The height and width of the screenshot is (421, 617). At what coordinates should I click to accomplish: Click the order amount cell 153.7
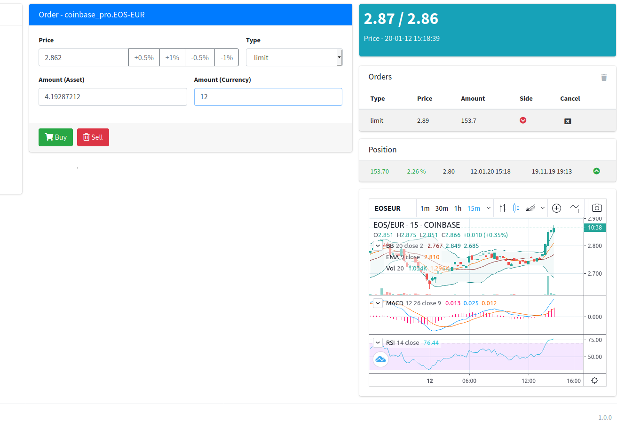tap(468, 120)
